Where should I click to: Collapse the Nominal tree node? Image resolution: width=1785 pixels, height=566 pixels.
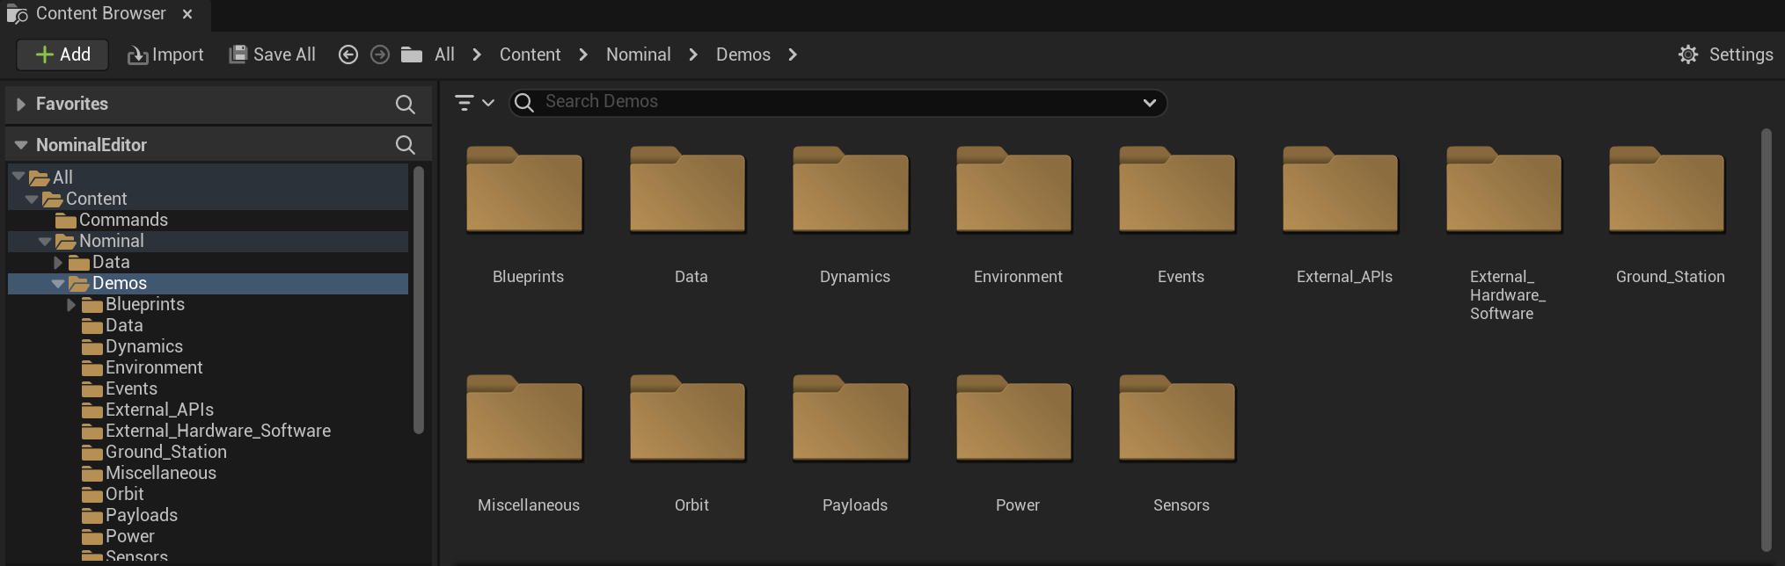coord(45,242)
